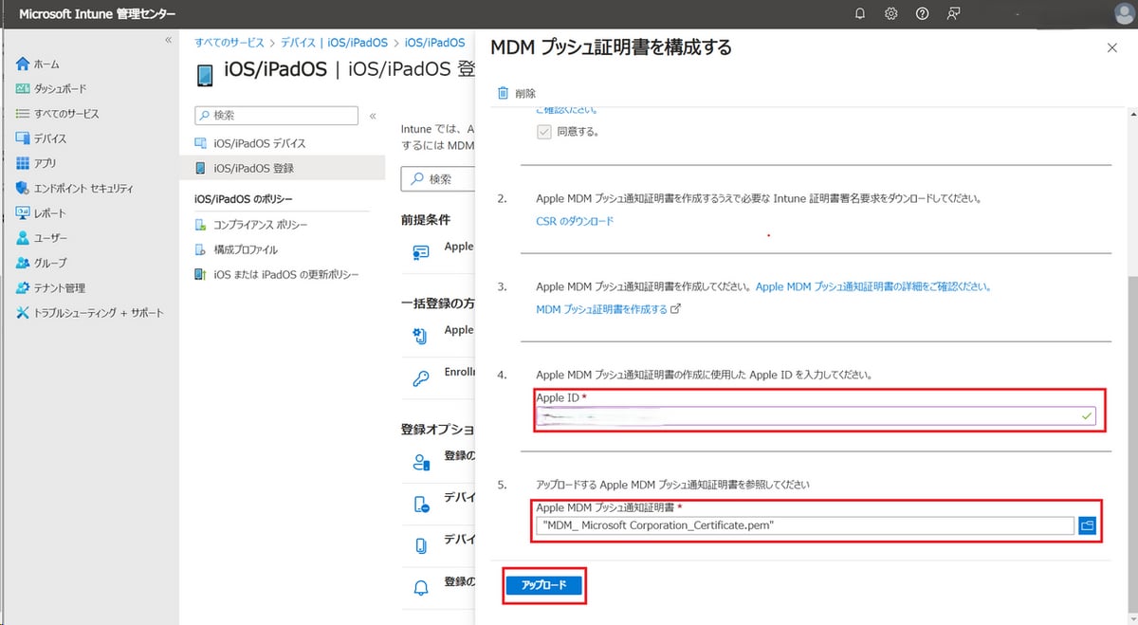Click in the blade menu 検索 box
The image size is (1138, 625).
[x=276, y=116]
